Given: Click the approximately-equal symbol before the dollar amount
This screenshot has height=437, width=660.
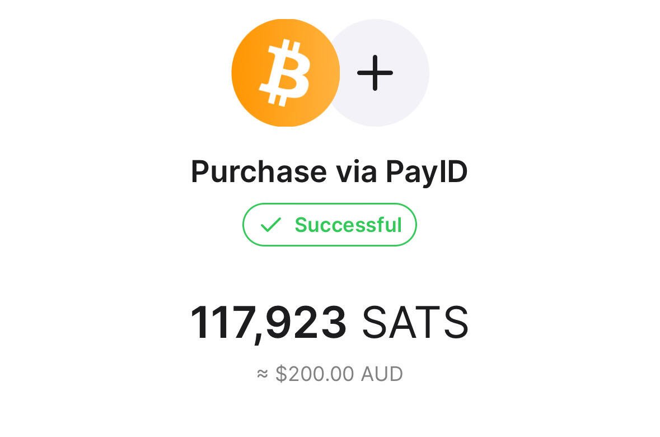Looking at the screenshot, I should pyautogui.click(x=262, y=373).
